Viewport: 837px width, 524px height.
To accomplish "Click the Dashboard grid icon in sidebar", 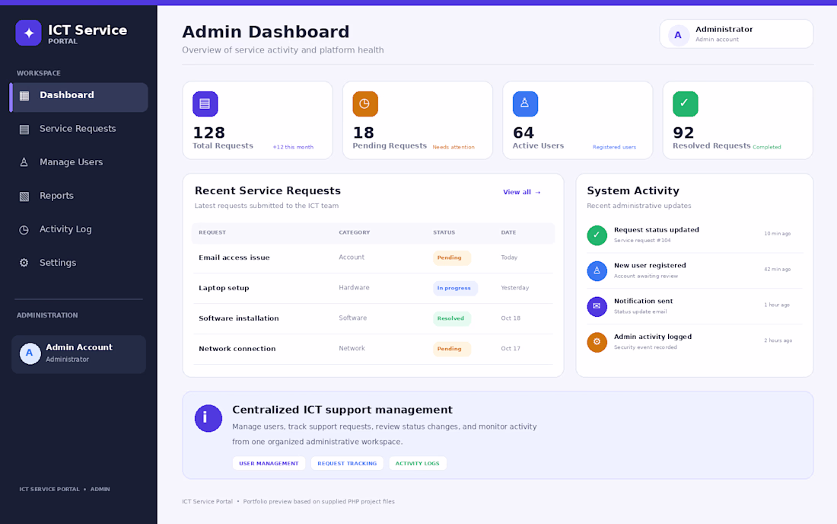I will point(24,96).
